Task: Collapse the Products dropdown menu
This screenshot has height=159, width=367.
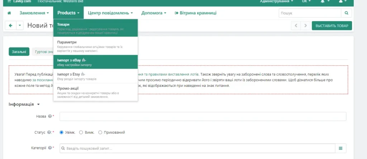Action: point(68,13)
